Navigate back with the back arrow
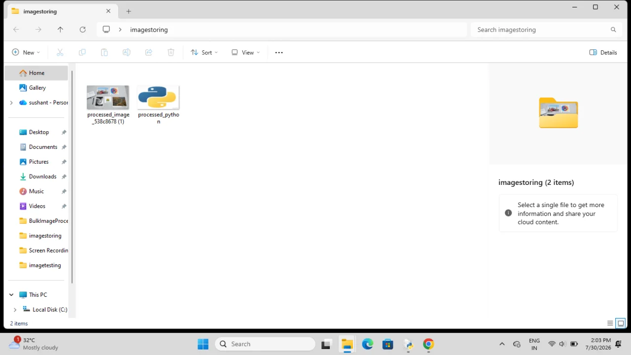The height and width of the screenshot is (355, 631). [16, 30]
